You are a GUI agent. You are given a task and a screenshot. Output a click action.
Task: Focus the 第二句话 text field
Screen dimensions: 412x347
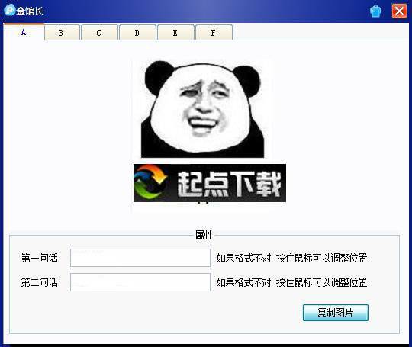(140, 282)
